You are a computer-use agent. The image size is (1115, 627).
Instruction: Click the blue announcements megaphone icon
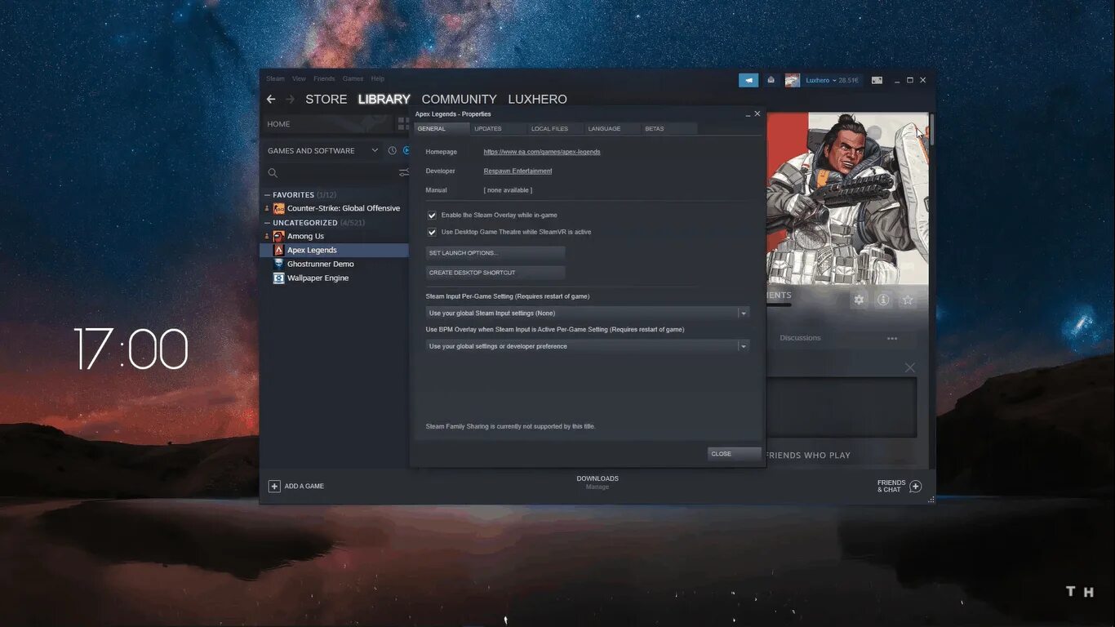point(749,80)
